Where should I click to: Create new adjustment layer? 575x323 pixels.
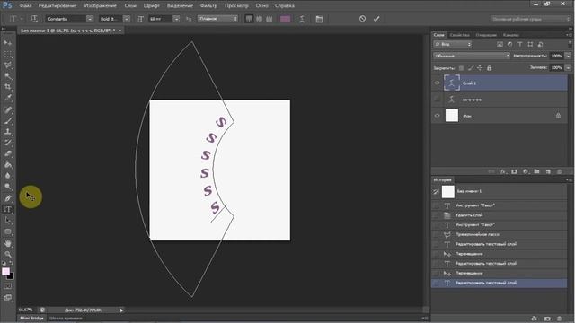point(526,171)
